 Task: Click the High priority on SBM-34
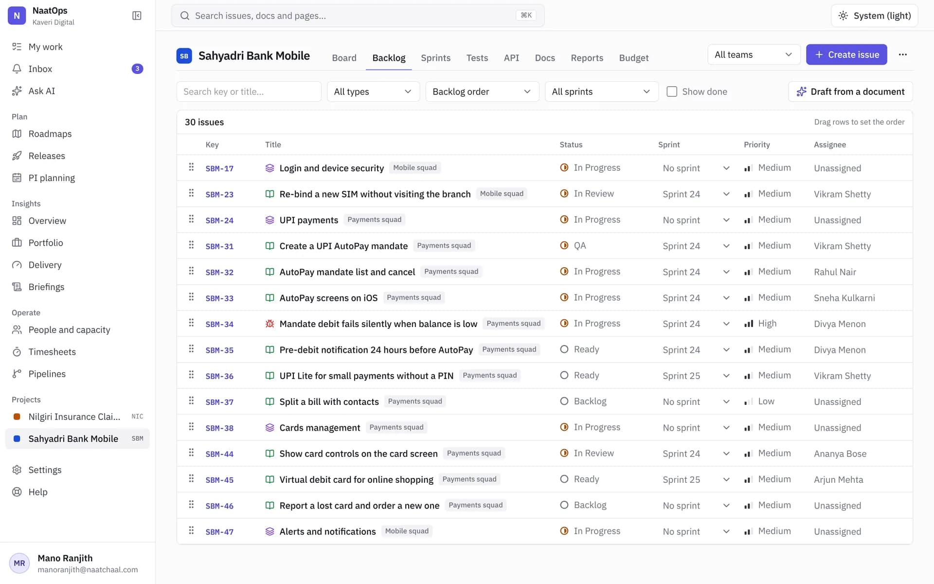(760, 324)
